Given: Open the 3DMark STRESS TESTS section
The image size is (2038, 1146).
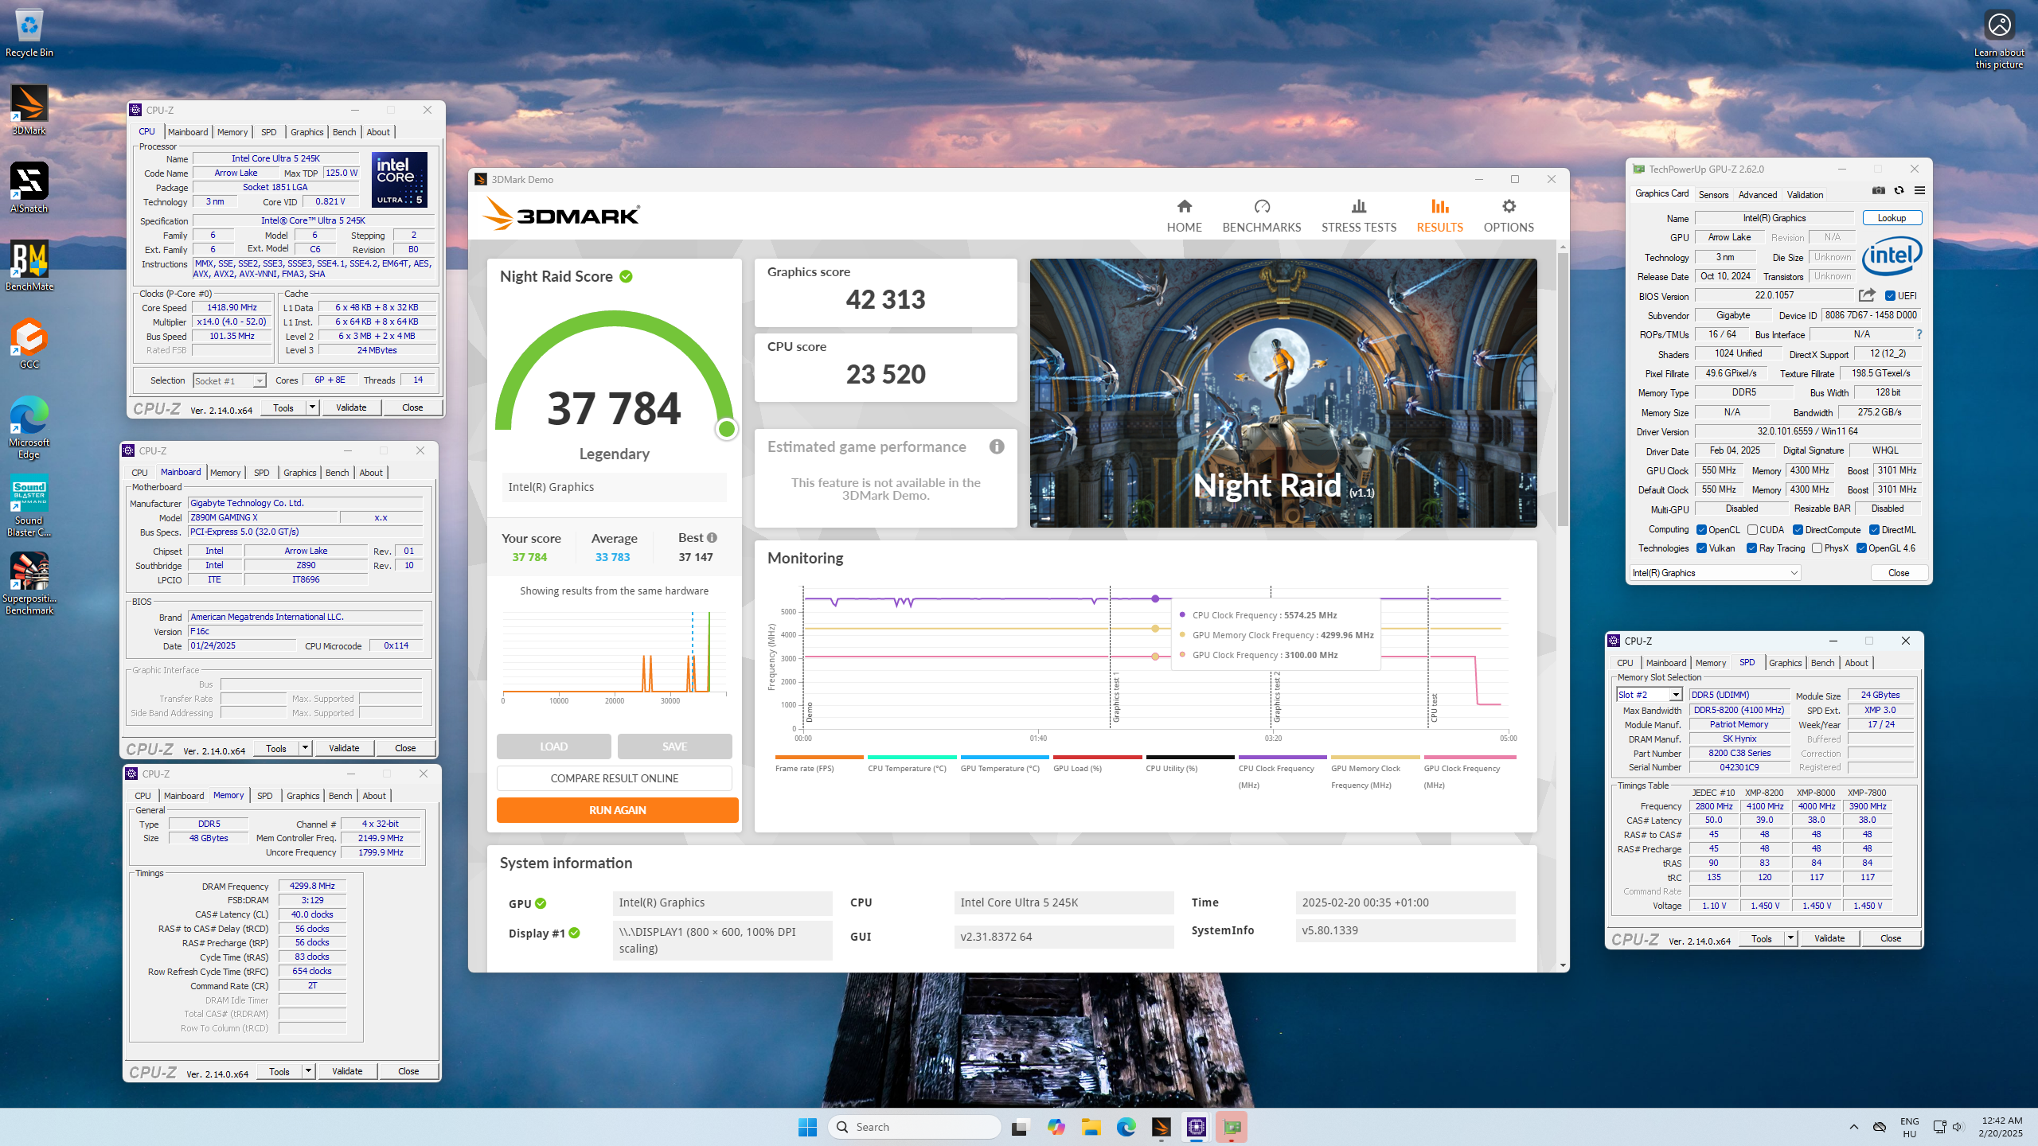Looking at the screenshot, I should 1359,216.
